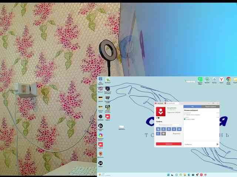Click the red AnyDesk session avatar

[161, 111]
